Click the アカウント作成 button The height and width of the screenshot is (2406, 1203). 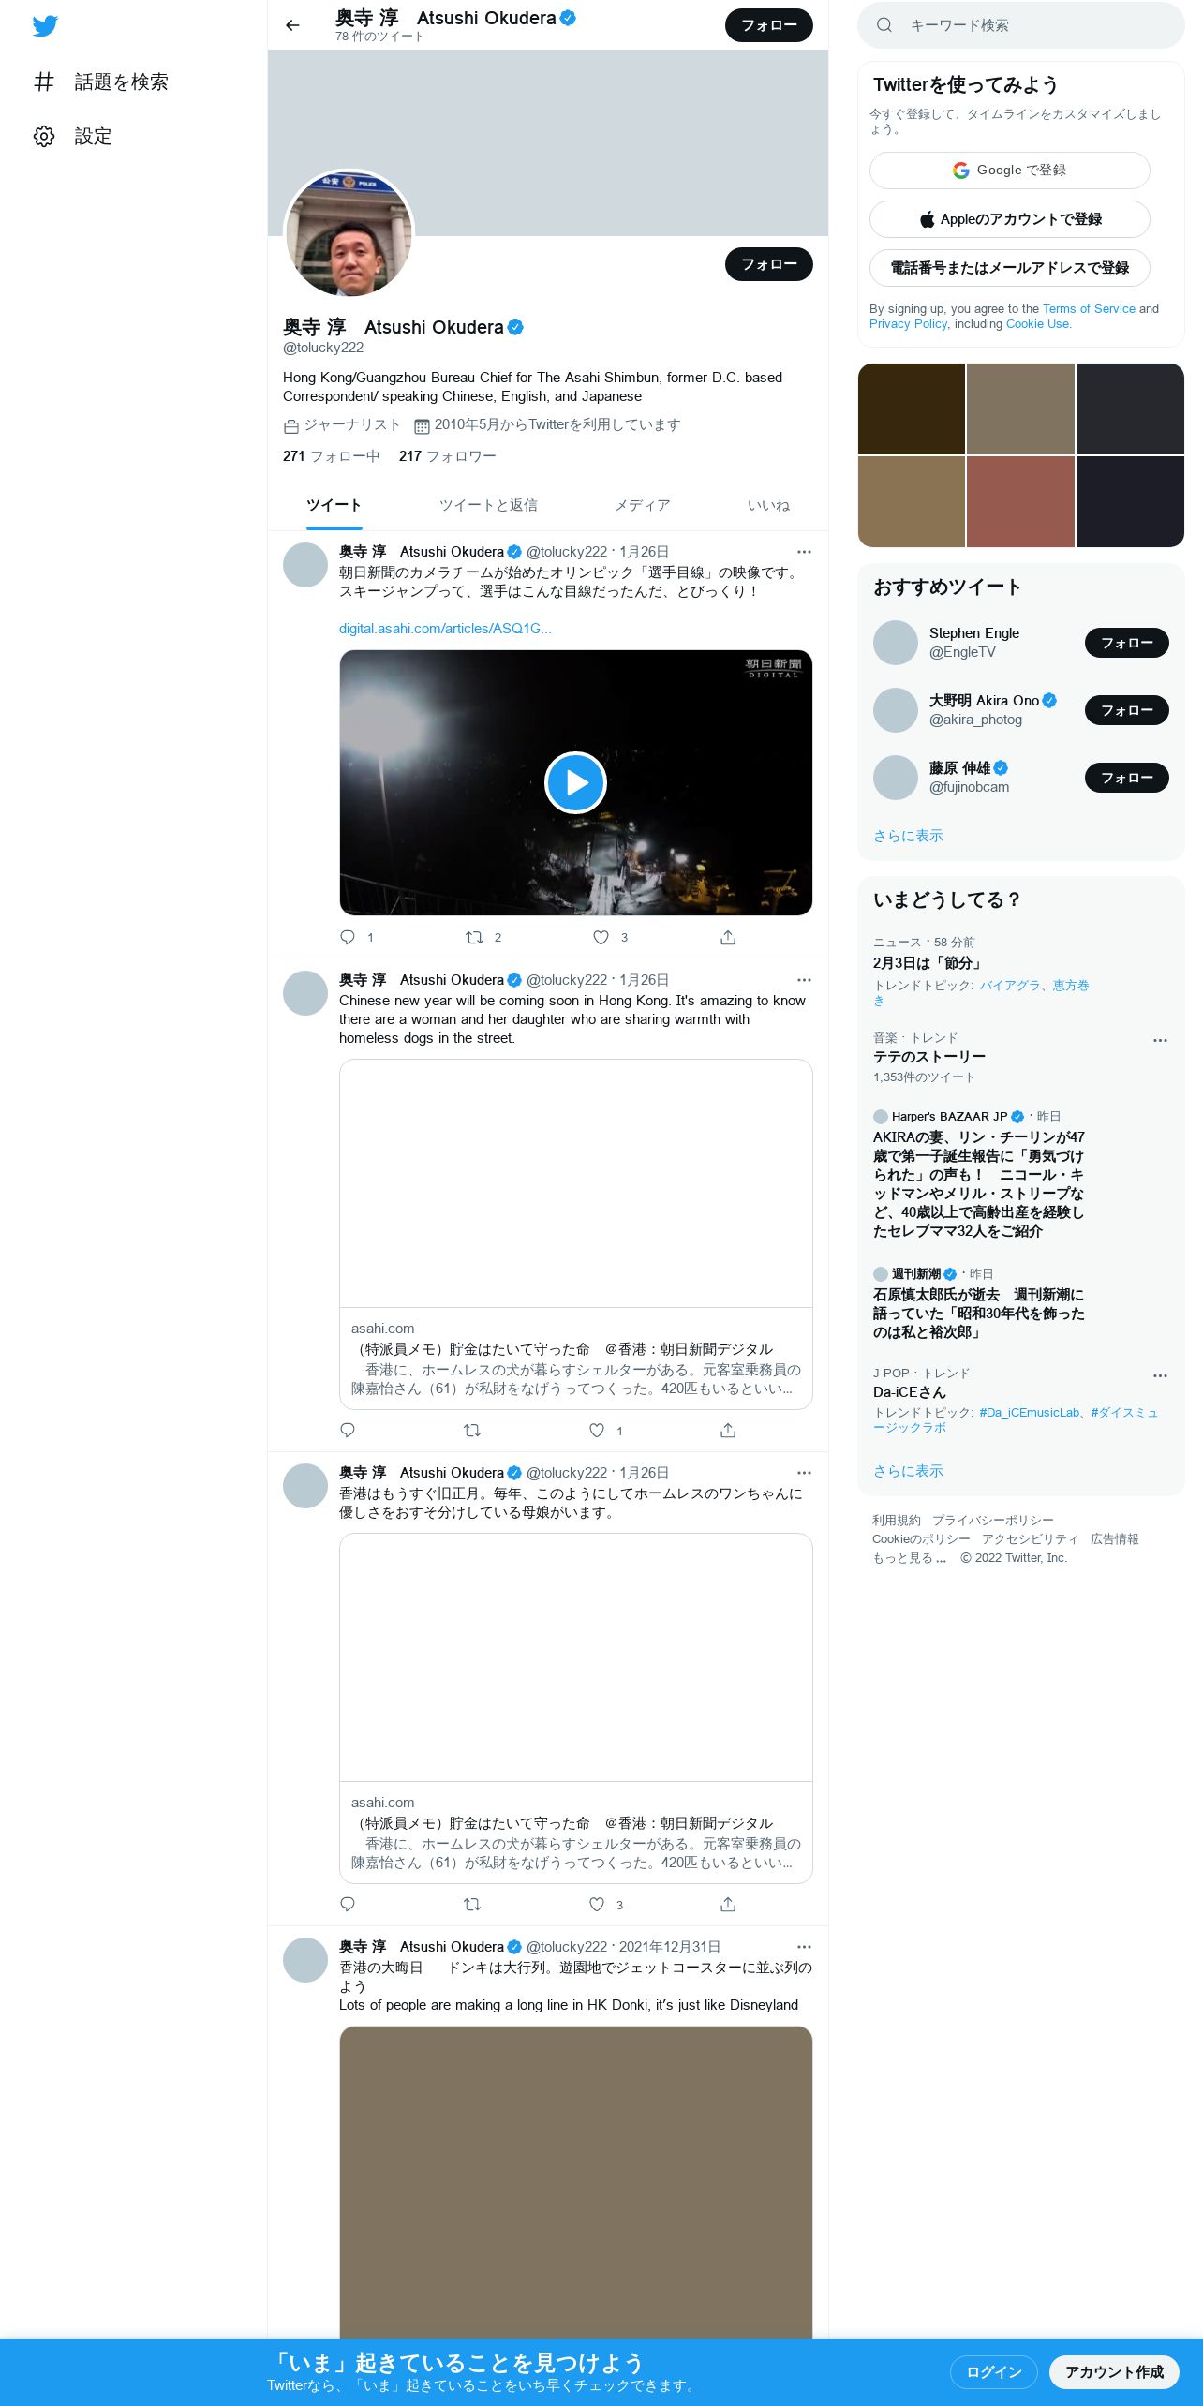pyautogui.click(x=1114, y=2372)
